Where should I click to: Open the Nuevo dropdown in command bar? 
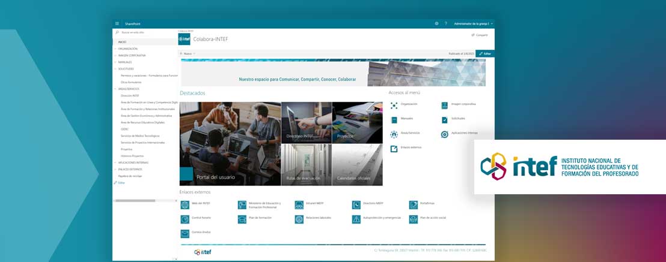pyautogui.click(x=188, y=53)
